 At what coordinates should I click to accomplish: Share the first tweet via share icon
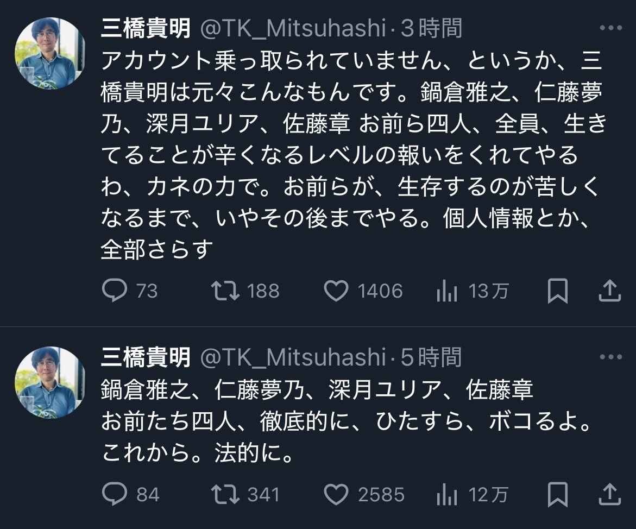coord(609,291)
